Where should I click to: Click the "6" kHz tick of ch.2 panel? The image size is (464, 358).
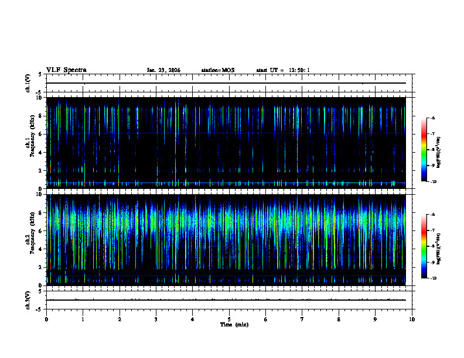point(41,231)
